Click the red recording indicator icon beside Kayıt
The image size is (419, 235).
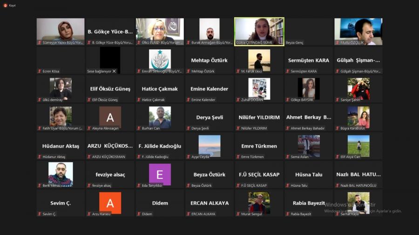click(6, 5)
